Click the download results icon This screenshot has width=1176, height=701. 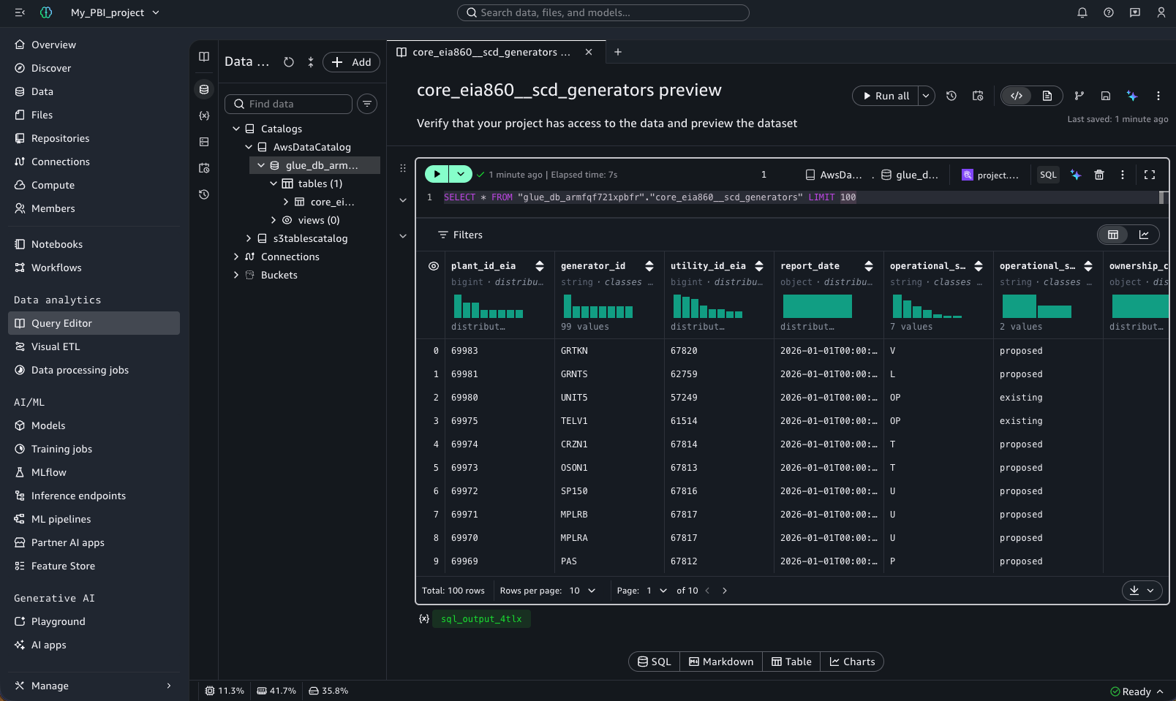tap(1134, 591)
